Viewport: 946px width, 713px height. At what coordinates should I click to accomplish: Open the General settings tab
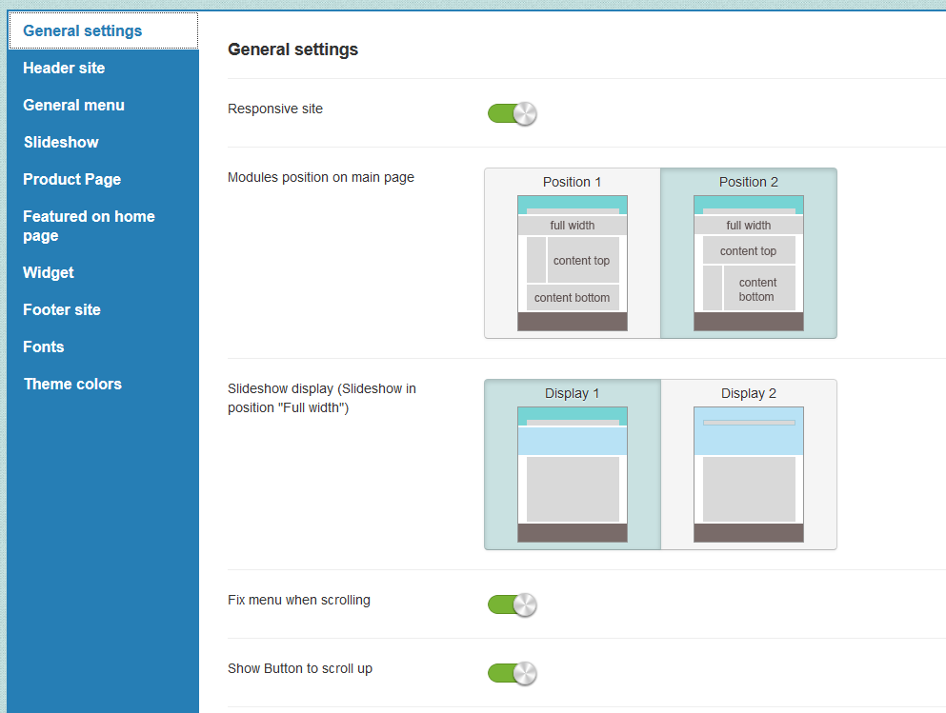tap(83, 30)
